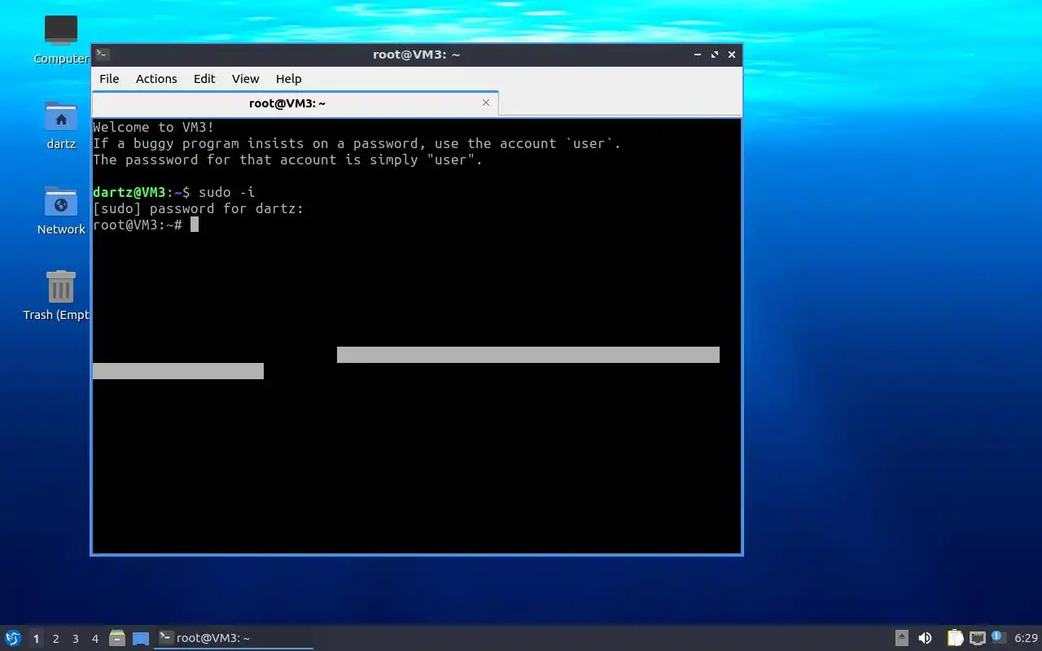Click the 6:29 panel clock
The image size is (1042, 651).
point(1026,638)
